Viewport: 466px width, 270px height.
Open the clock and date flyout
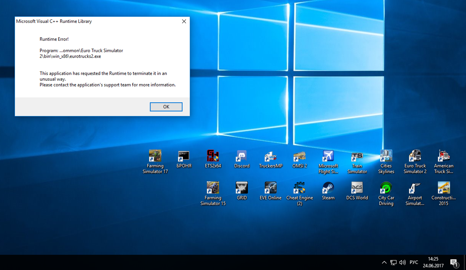[433, 262]
